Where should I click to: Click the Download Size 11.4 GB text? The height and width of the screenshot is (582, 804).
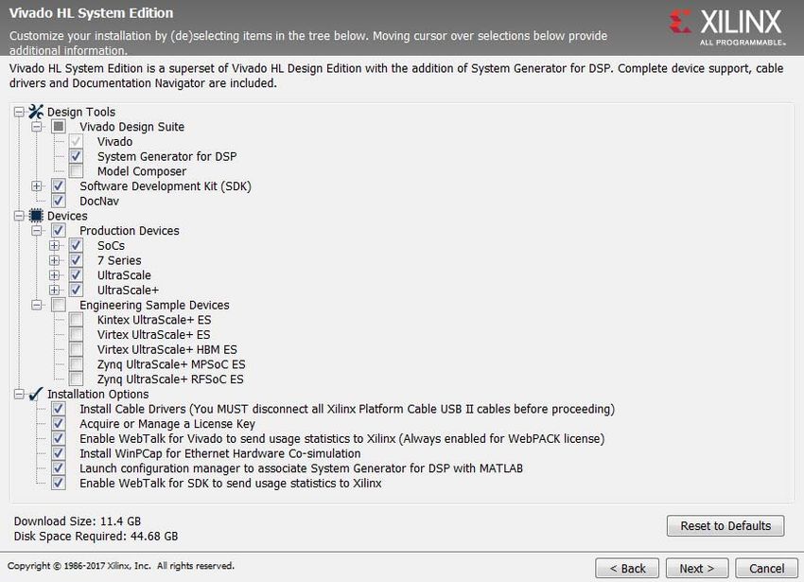pyautogui.click(x=77, y=521)
